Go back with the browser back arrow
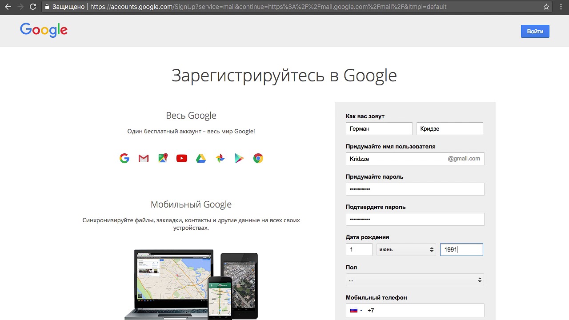The image size is (569, 320). [8, 7]
